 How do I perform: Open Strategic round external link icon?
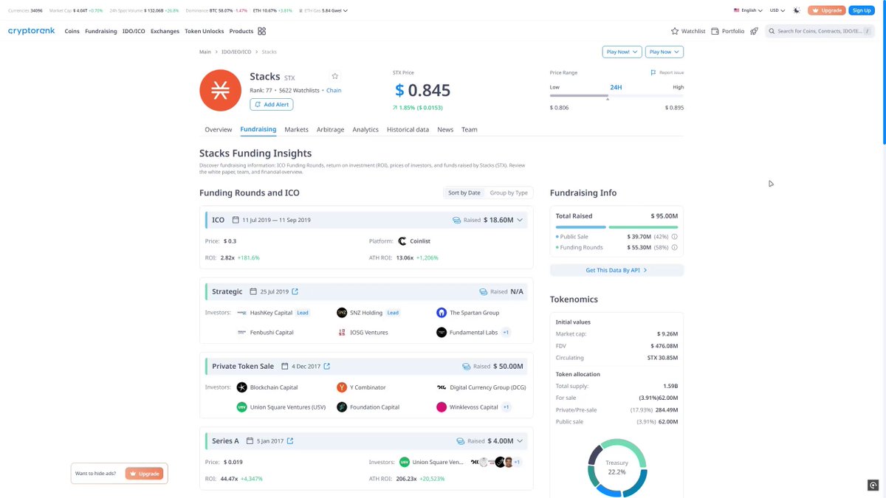click(295, 291)
